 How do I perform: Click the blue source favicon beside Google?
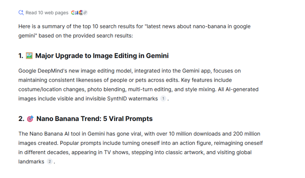click(x=76, y=13)
